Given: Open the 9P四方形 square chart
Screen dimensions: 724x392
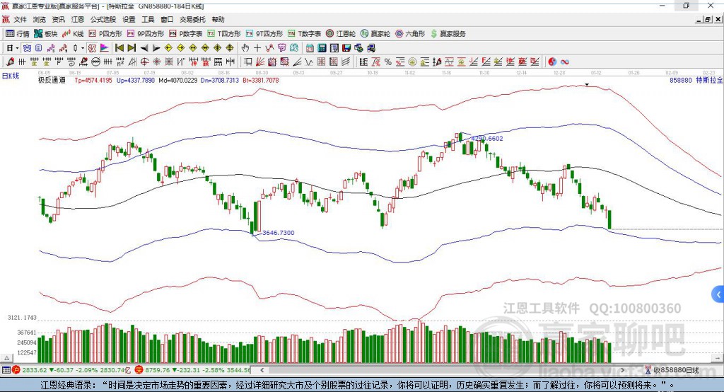Looking at the screenshot, I should (x=146, y=34).
